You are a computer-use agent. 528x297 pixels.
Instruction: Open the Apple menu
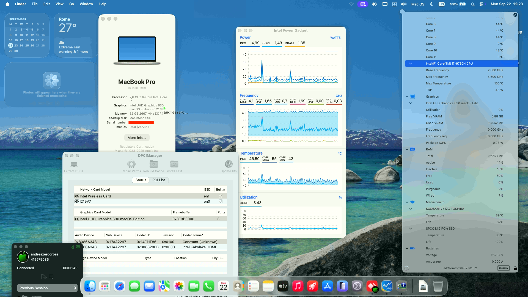(x=7, y=4)
